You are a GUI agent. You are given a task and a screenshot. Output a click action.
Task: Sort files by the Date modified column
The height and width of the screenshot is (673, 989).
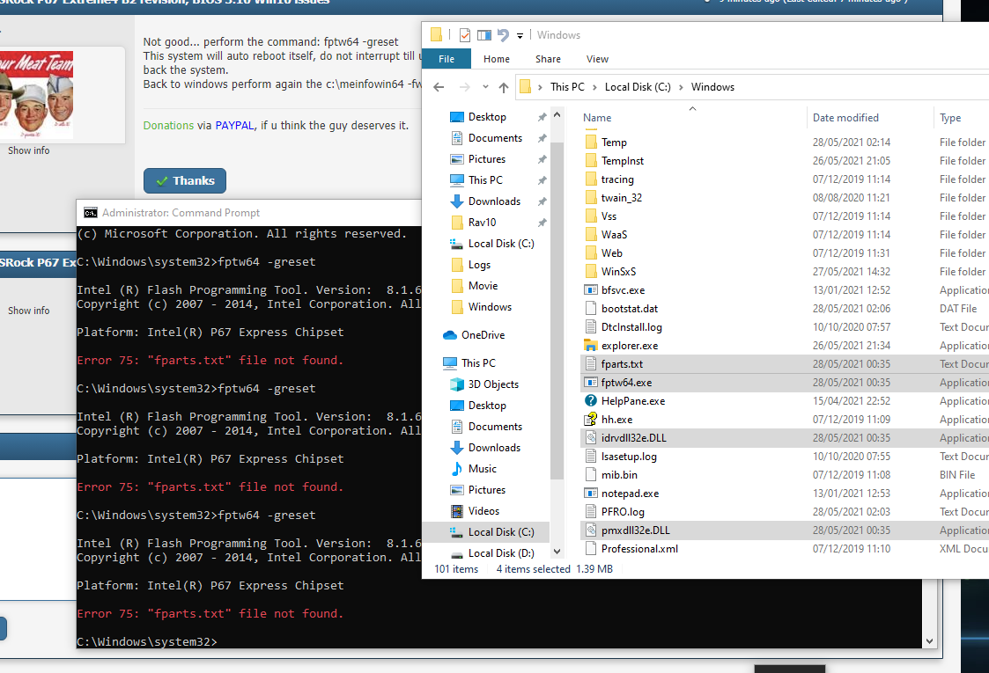coord(845,118)
